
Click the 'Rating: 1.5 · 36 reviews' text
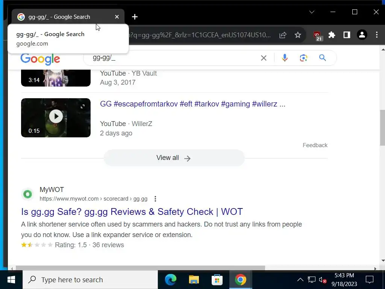(89, 245)
